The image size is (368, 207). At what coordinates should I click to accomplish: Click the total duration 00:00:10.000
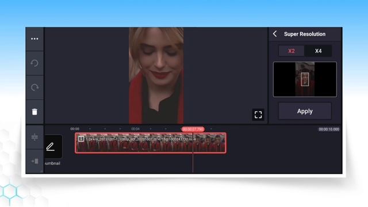(x=329, y=129)
